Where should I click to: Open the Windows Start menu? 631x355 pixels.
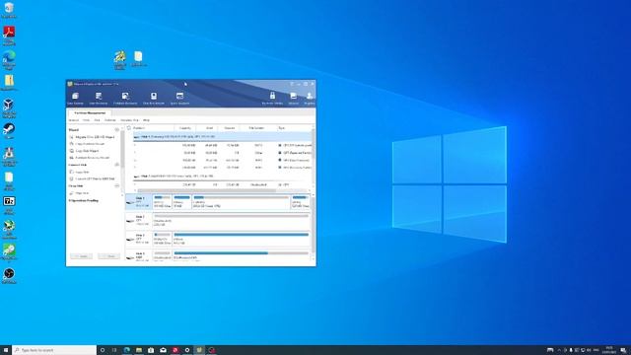point(6,350)
